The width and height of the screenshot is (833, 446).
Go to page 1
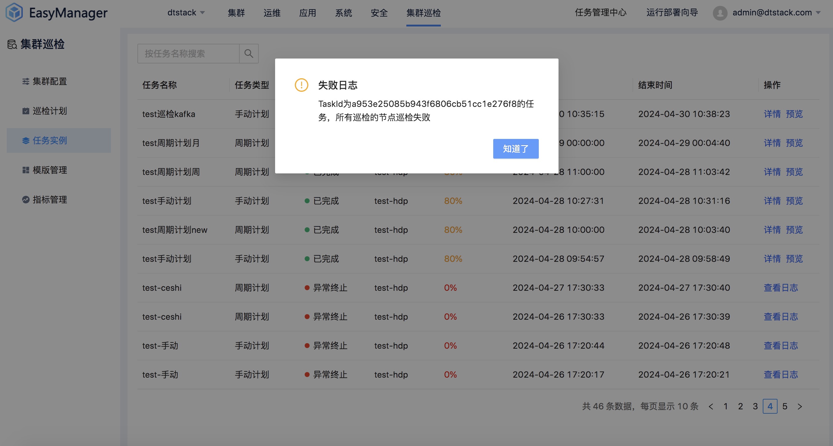pos(726,407)
